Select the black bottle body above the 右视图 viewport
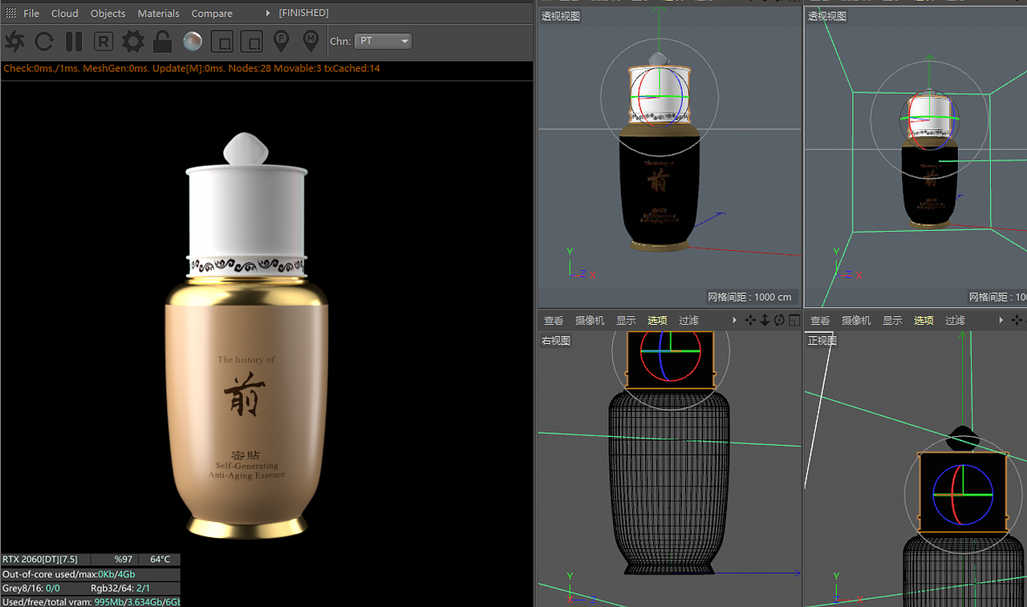Image resolution: width=1027 pixels, height=607 pixels. pos(659,188)
